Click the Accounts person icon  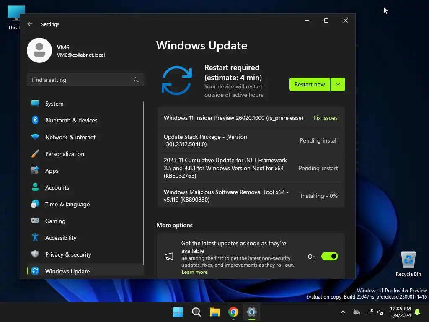(x=35, y=187)
